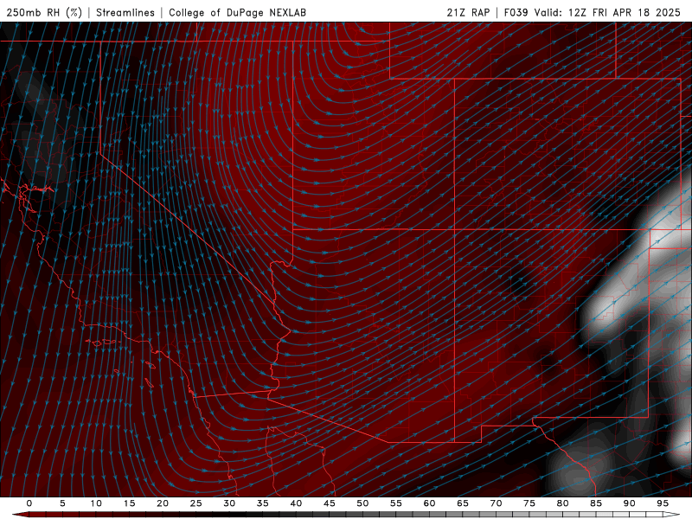Click the '21Z RAP' model run label
The image size is (692, 519).
468,12
